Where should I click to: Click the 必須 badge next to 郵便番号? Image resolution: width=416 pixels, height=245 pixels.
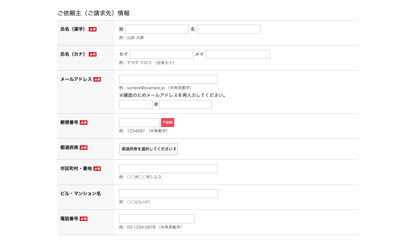tap(84, 123)
